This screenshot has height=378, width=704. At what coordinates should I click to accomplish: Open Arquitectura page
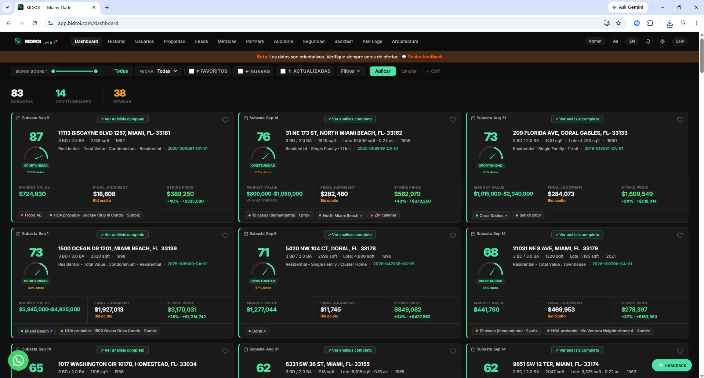405,41
